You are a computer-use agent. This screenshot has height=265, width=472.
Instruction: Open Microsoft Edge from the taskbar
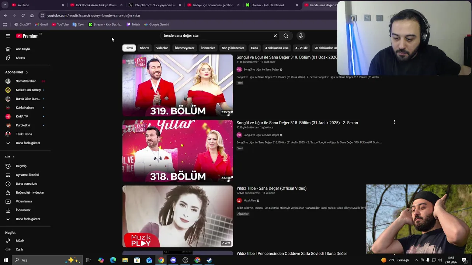click(x=113, y=260)
